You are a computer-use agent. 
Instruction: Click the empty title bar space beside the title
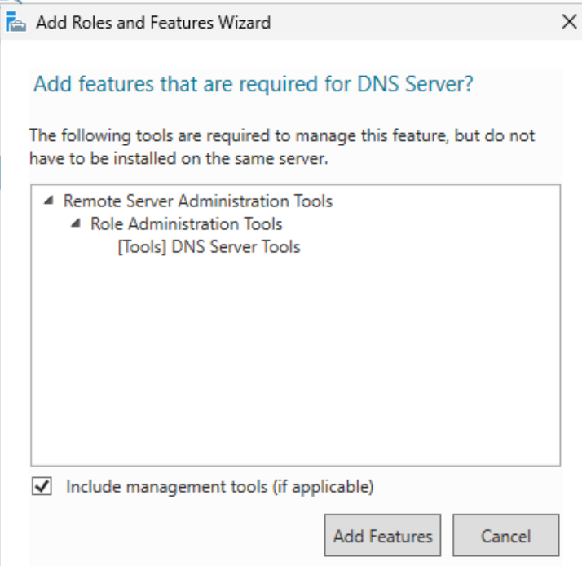click(408, 22)
